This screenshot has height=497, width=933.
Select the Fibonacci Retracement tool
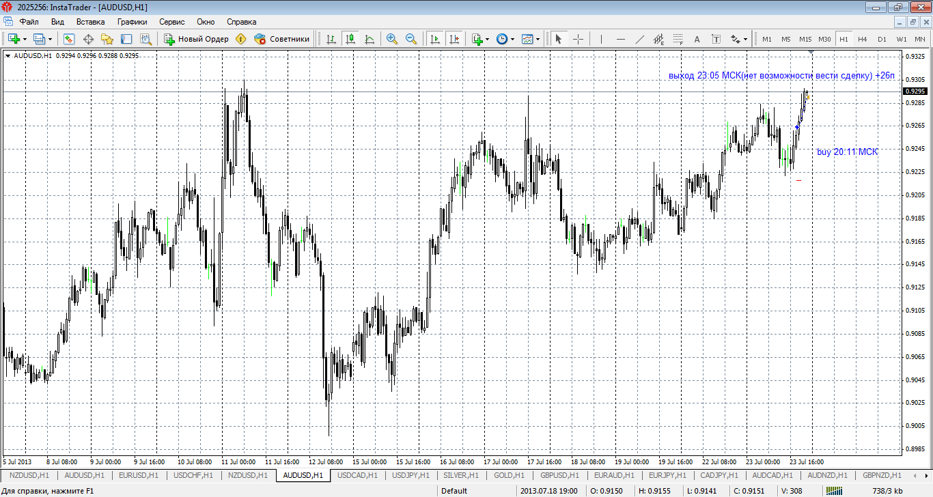[678, 39]
